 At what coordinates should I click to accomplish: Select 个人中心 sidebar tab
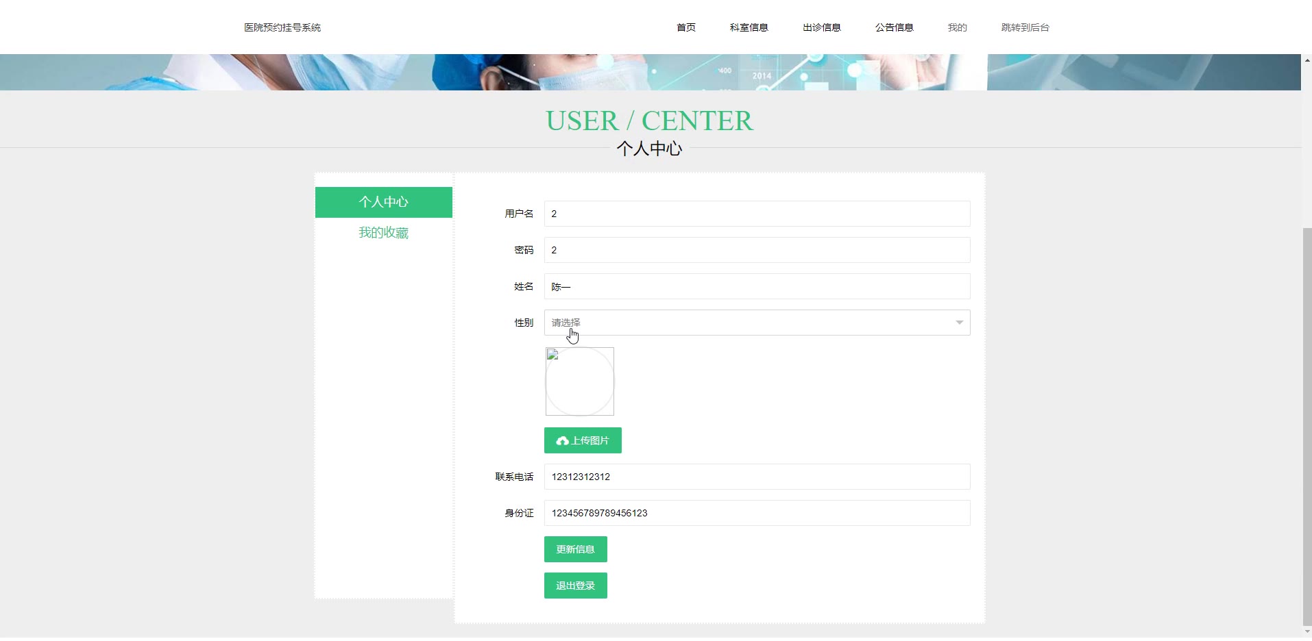[383, 202]
